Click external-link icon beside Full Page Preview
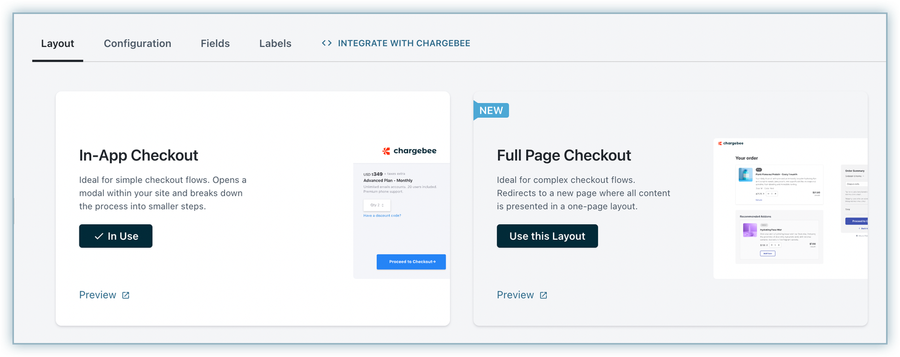The height and width of the screenshot is (357, 900). (x=544, y=295)
